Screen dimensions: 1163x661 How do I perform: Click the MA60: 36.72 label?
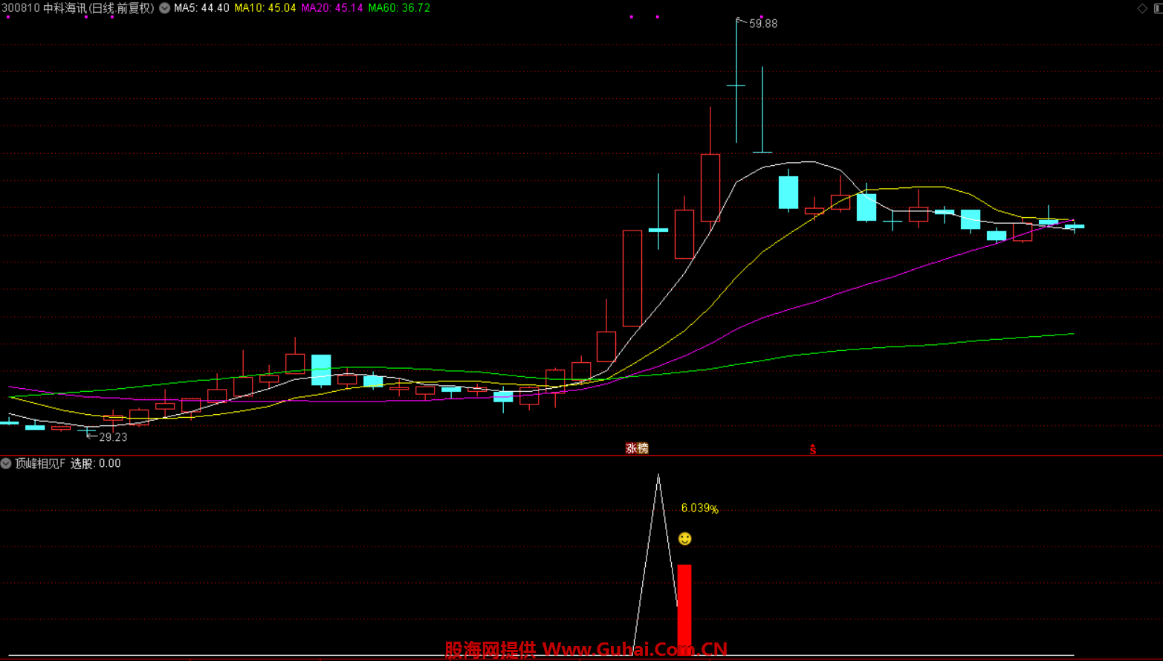point(399,8)
